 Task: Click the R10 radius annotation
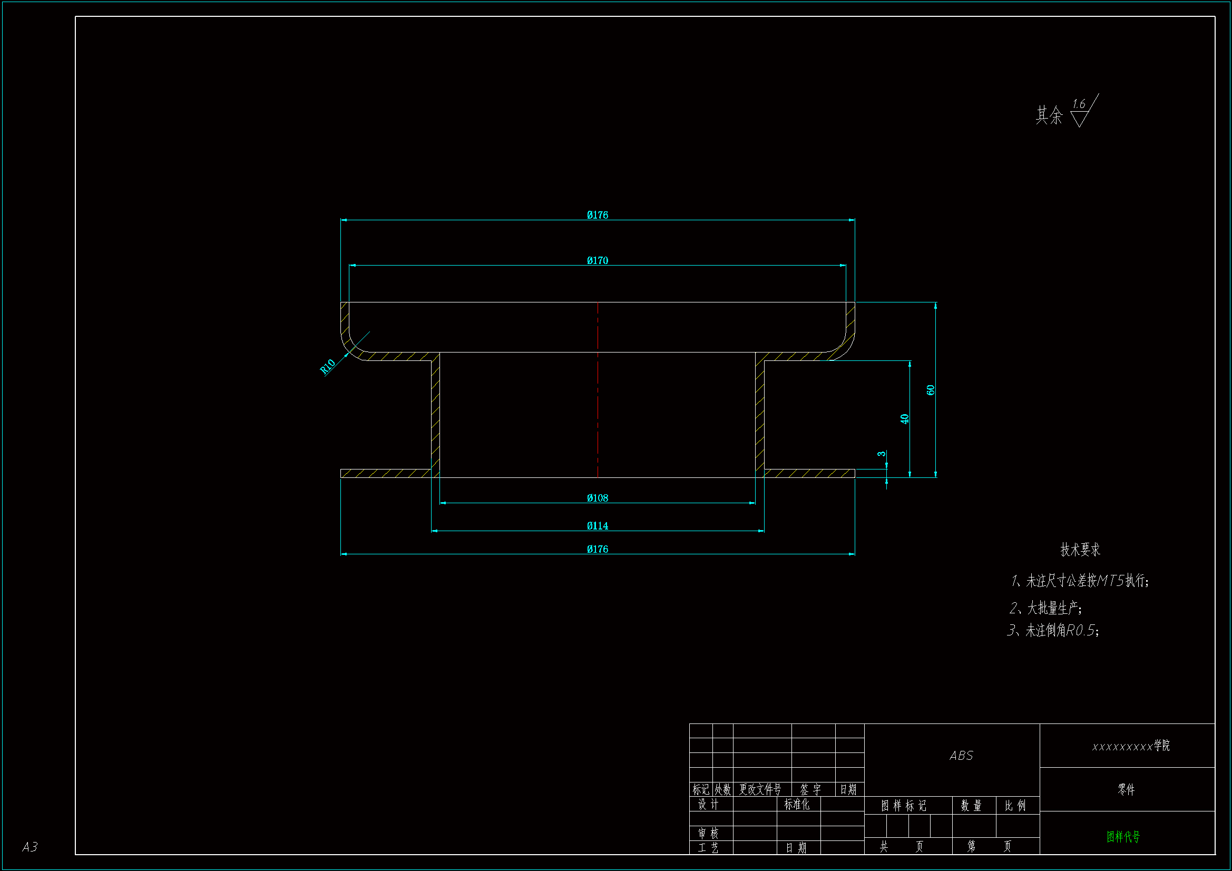pyautogui.click(x=327, y=367)
